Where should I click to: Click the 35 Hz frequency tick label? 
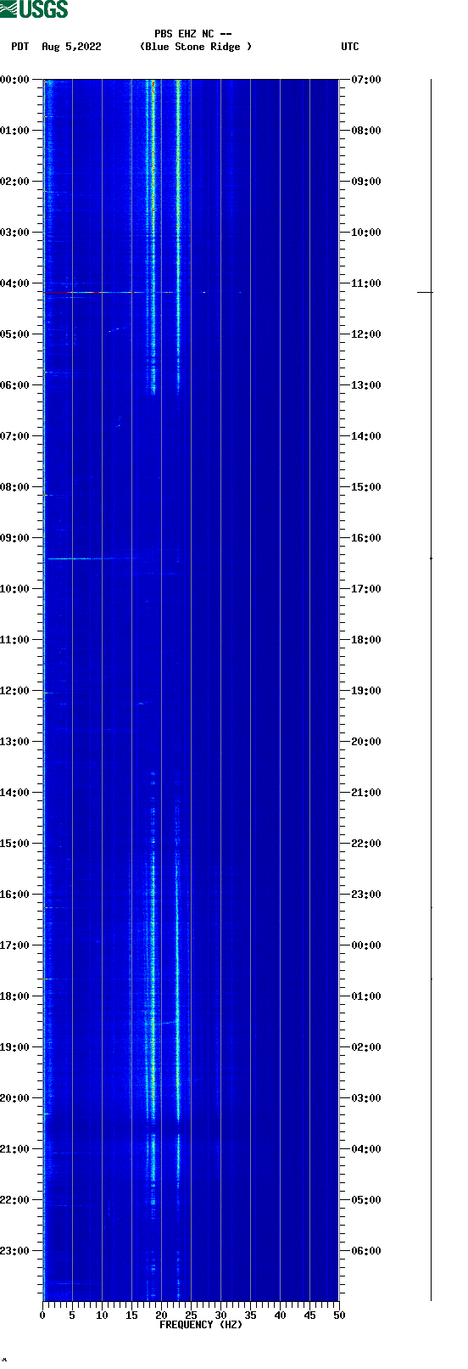[x=250, y=1316]
